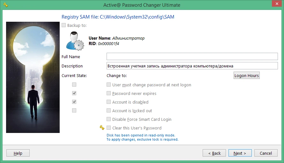Check Clear this User's Password

[108, 128]
